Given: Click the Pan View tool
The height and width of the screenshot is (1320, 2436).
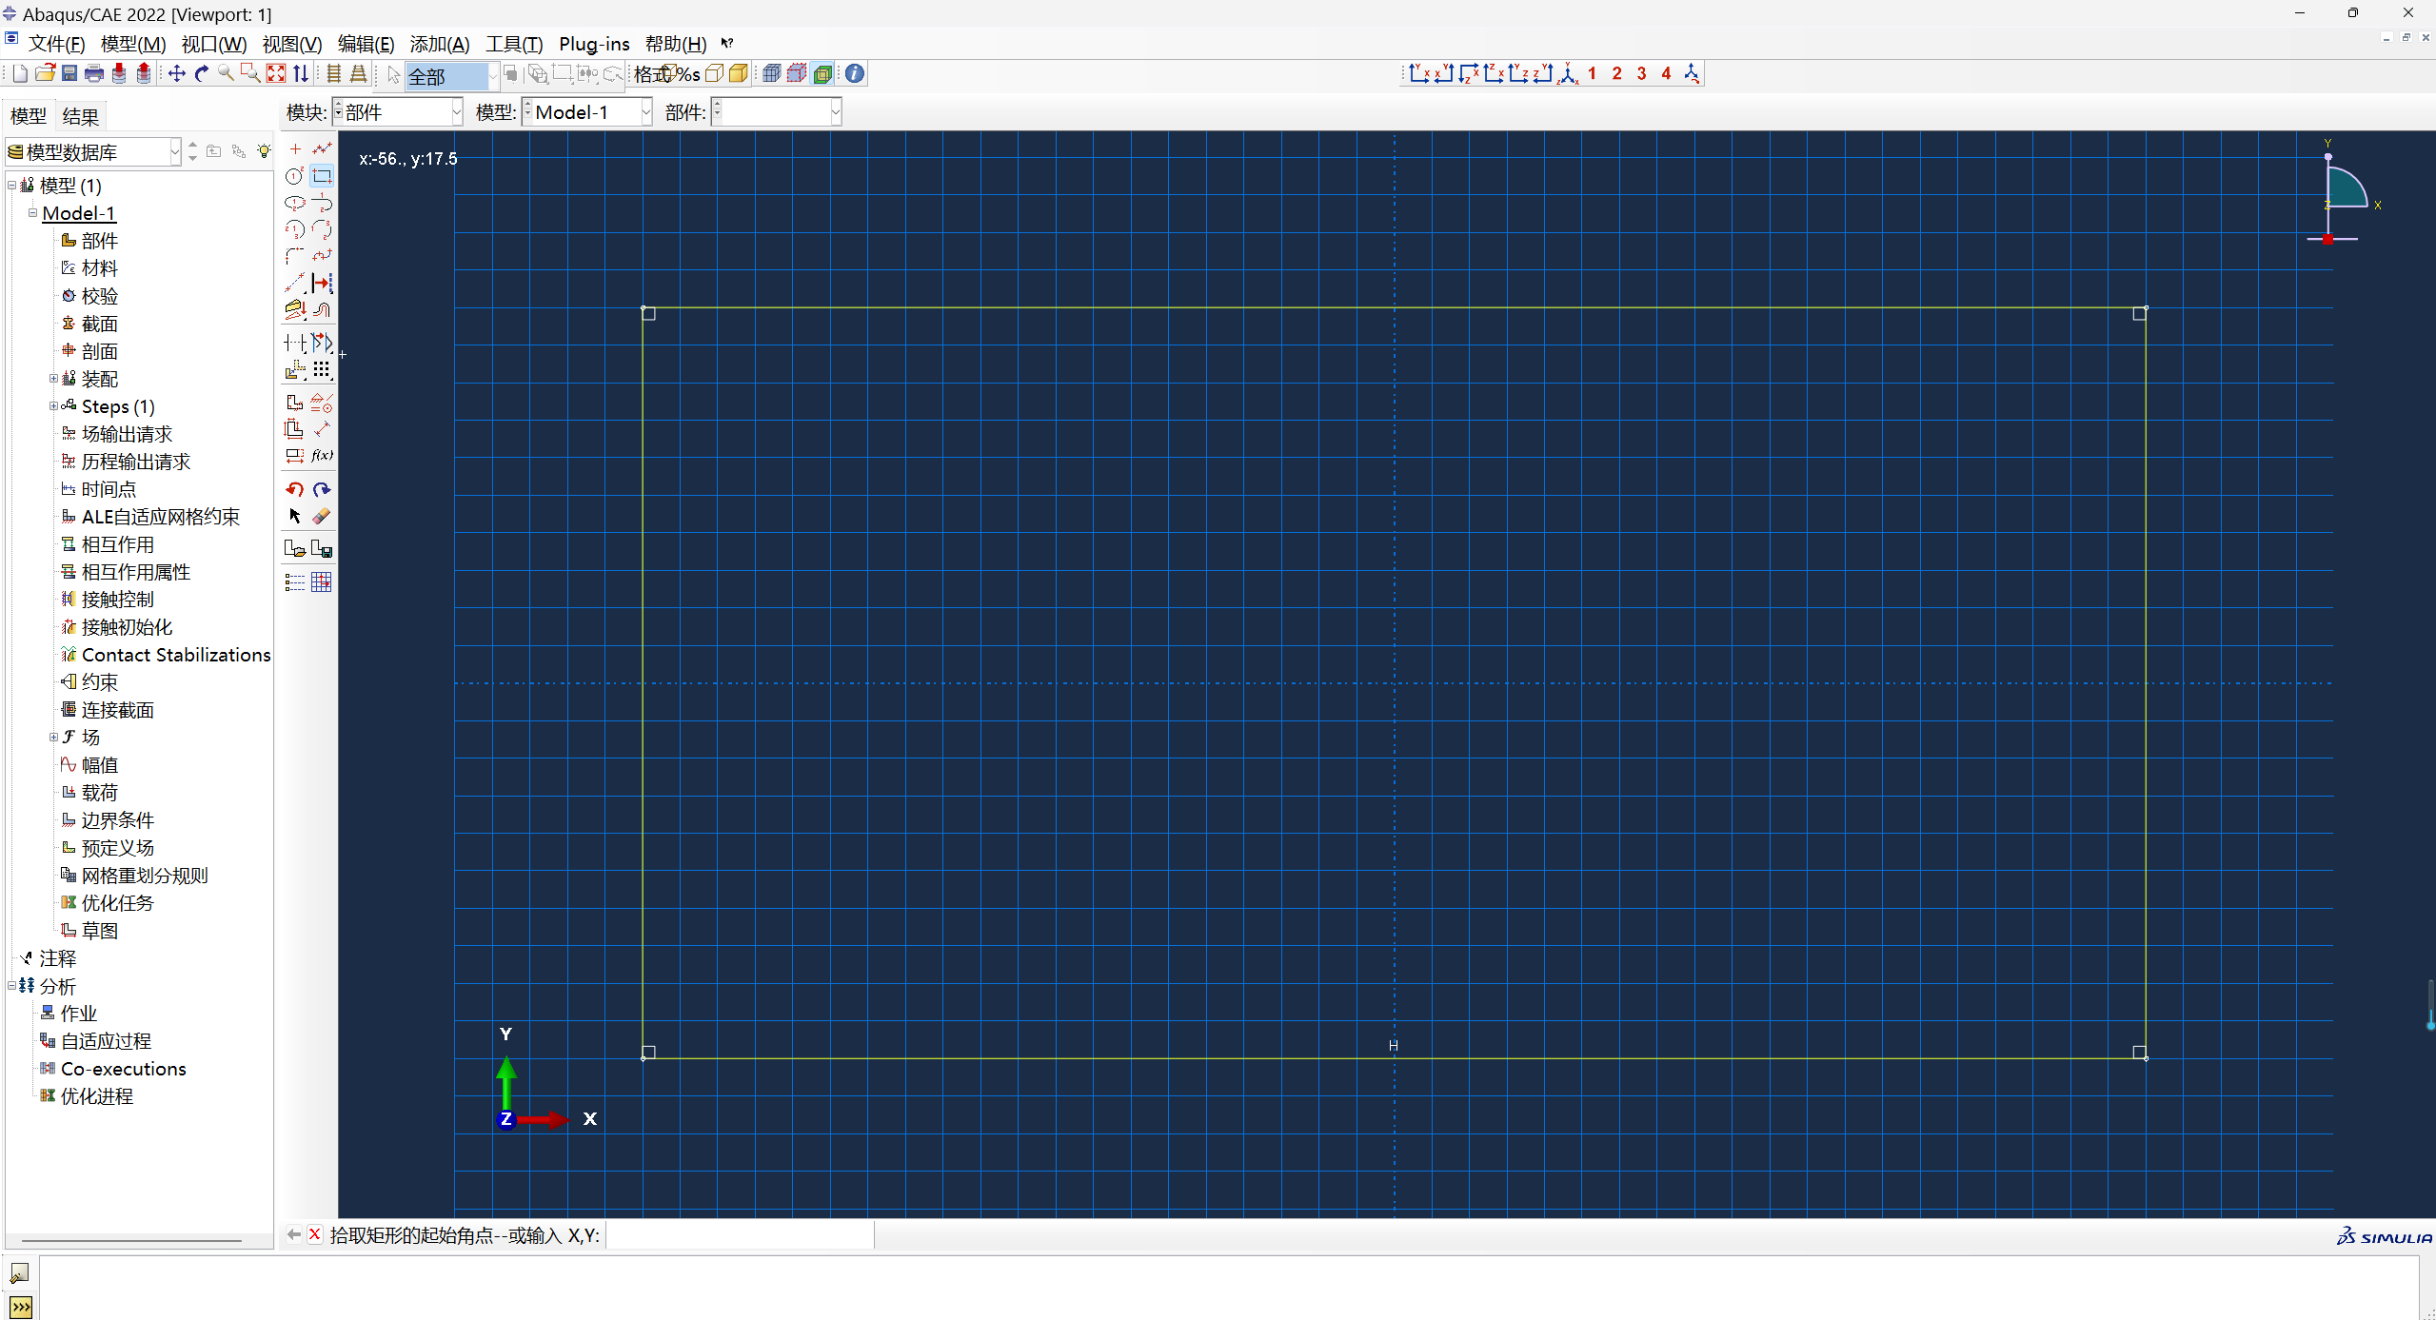Looking at the screenshot, I should pyautogui.click(x=177, y=73).
